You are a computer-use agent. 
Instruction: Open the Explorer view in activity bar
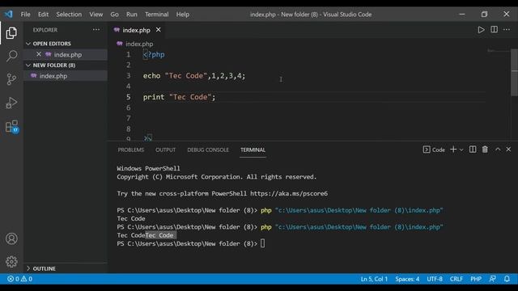11,33
